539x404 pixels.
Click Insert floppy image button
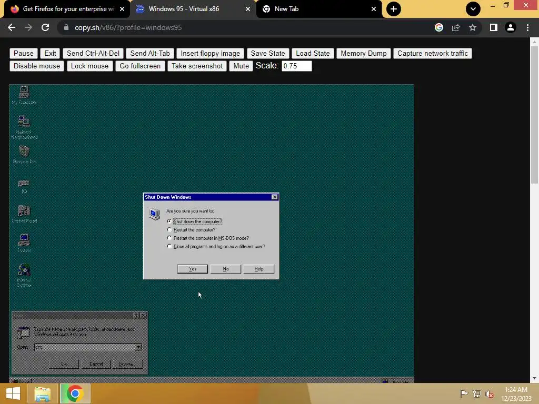coord(211,53)
